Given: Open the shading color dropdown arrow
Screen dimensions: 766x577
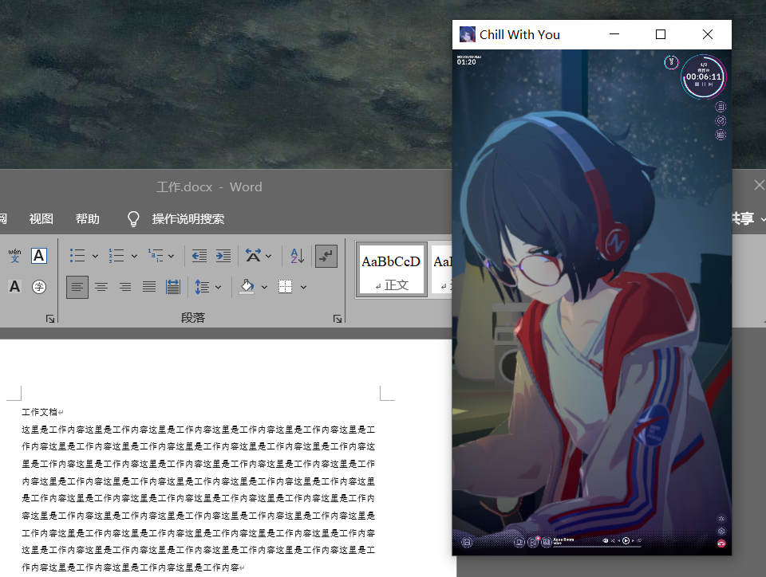Looking at the screenshot, I should [264, 288].
